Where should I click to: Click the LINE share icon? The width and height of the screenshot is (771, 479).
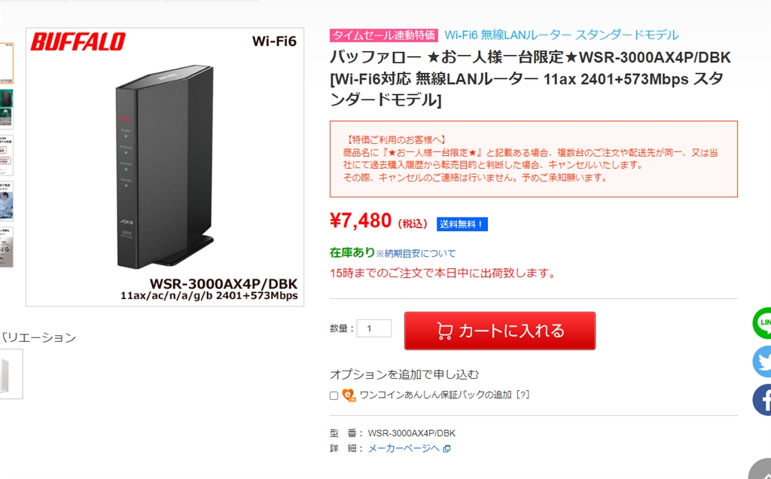pos(763,323)
